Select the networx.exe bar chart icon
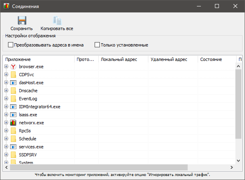 point(13,123)
